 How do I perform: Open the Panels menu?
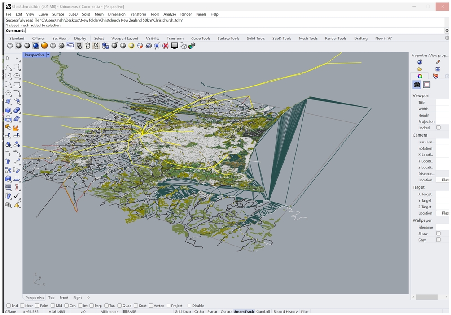tap(201, 14)
